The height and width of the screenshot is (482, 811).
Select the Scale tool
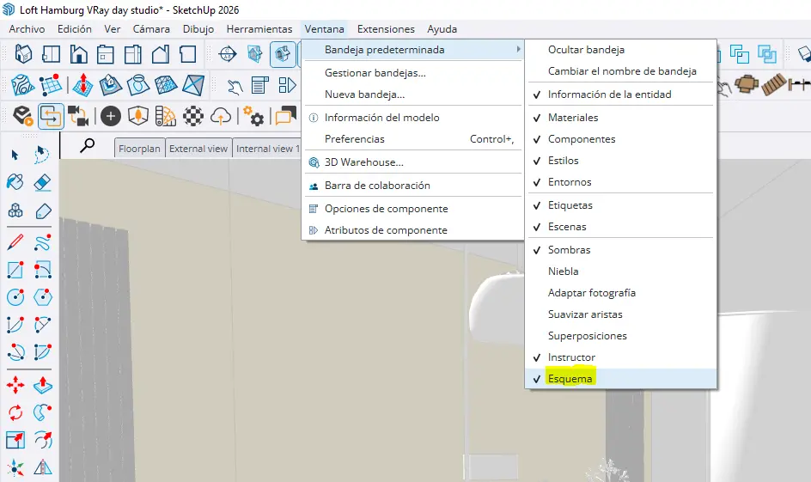tap(15, 440)
